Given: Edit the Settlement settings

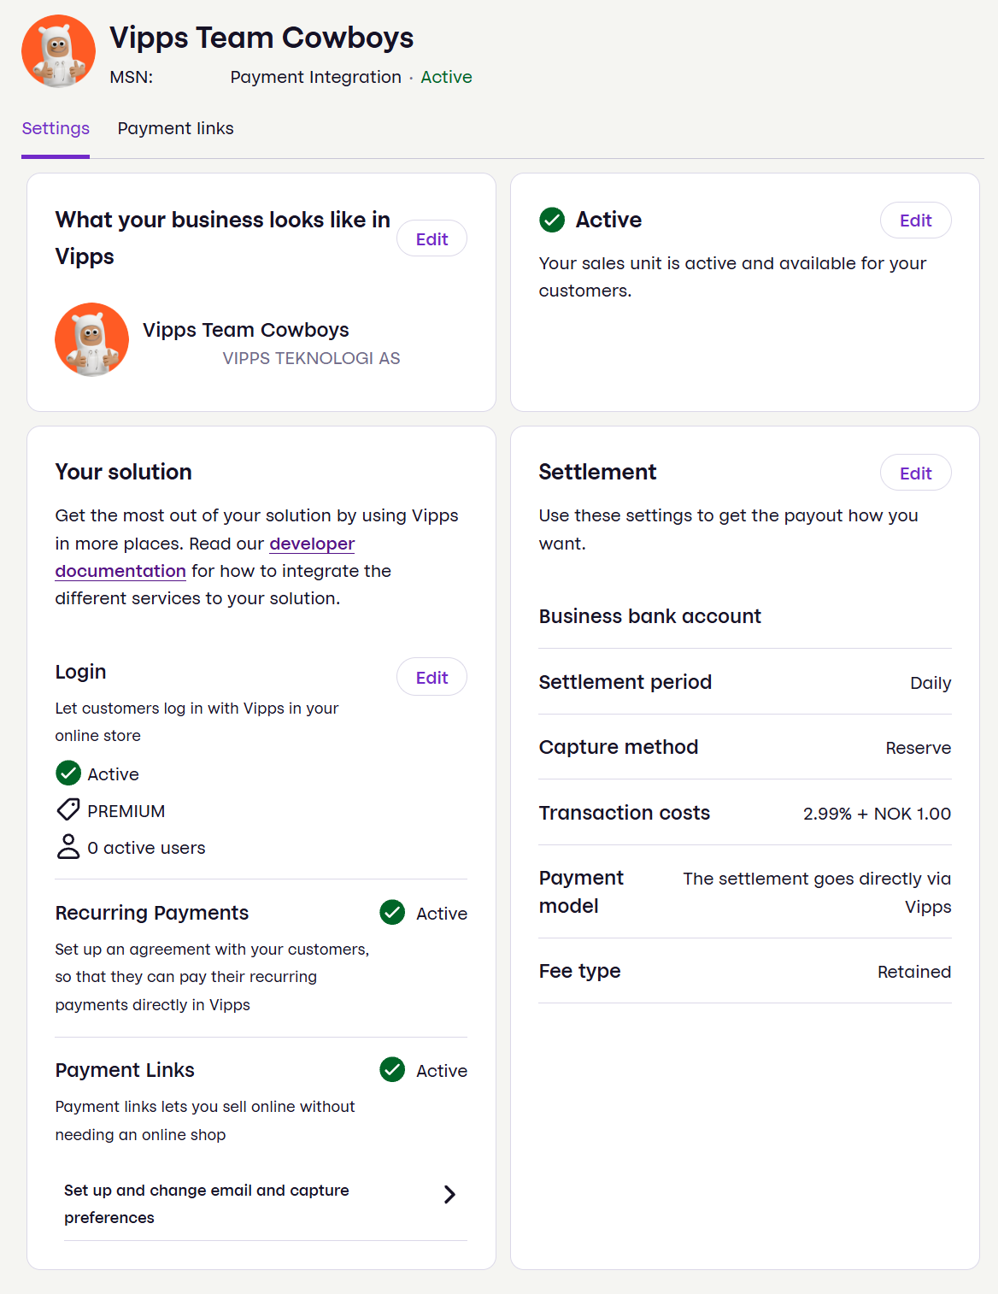Looking at the screenshot, I should coord(915,473).
